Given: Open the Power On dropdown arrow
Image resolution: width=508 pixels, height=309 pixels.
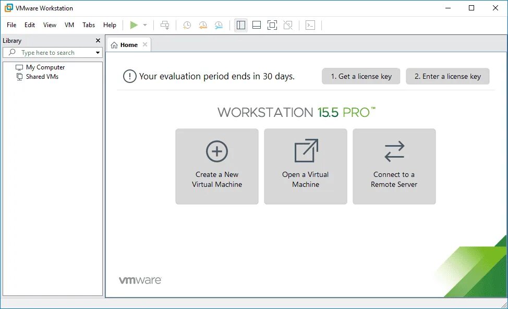Looking at the screenshot, I should click(x=144, y=25).
